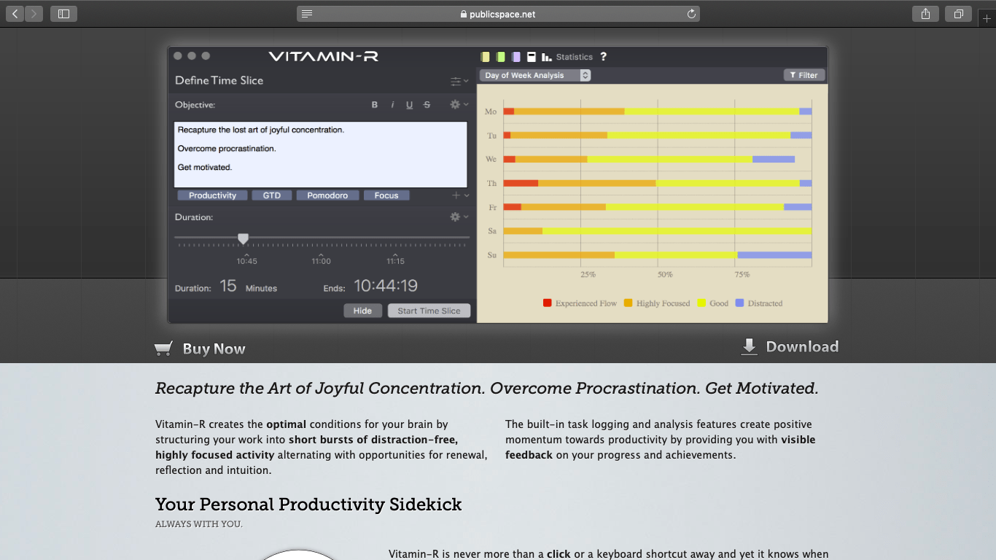The image size is (996, 560).
Task: Click the 'ALWAYS WITH YOU.' subheading
Action: pos(199,524)
